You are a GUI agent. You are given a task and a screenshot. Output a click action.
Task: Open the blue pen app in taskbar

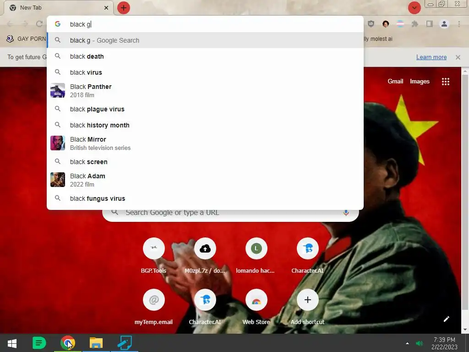[125, 343]
